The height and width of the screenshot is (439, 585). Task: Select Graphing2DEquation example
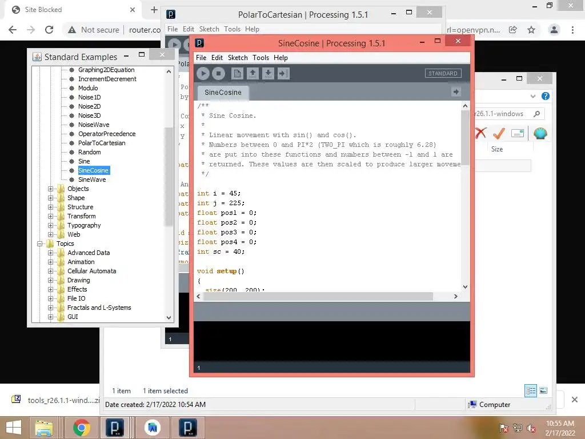tap(106, 70)
